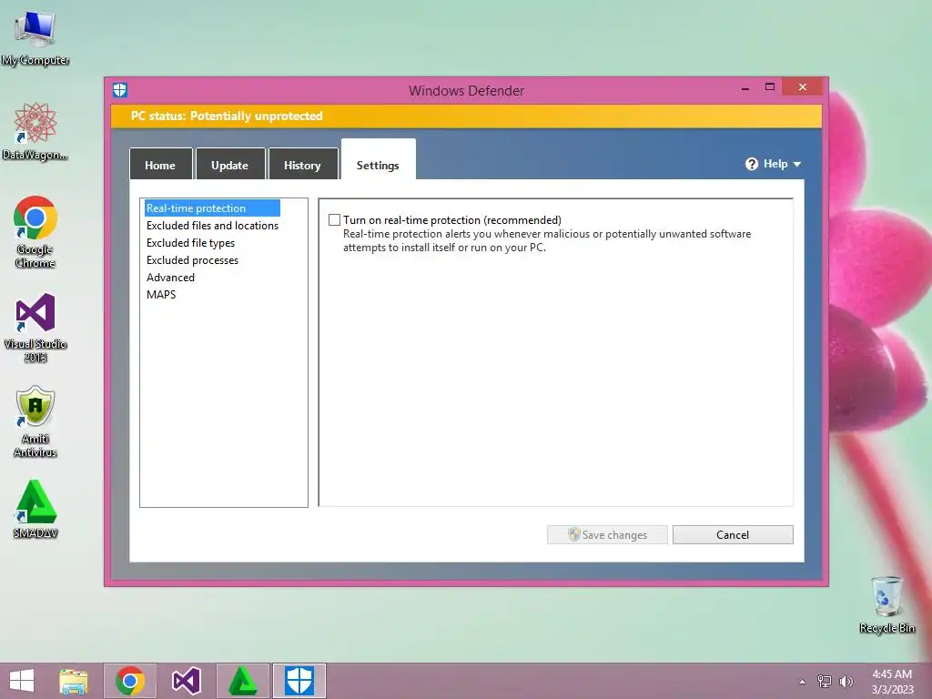Switch to the Update tab
The width and height of the screenshot is (932, 699).
(230, 165)
